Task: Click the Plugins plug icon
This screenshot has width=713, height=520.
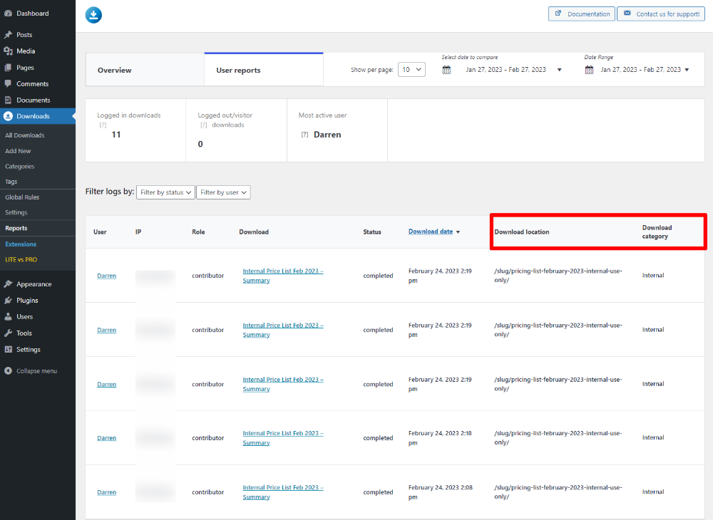Action: pyautogui.click(x=8, y=300)
